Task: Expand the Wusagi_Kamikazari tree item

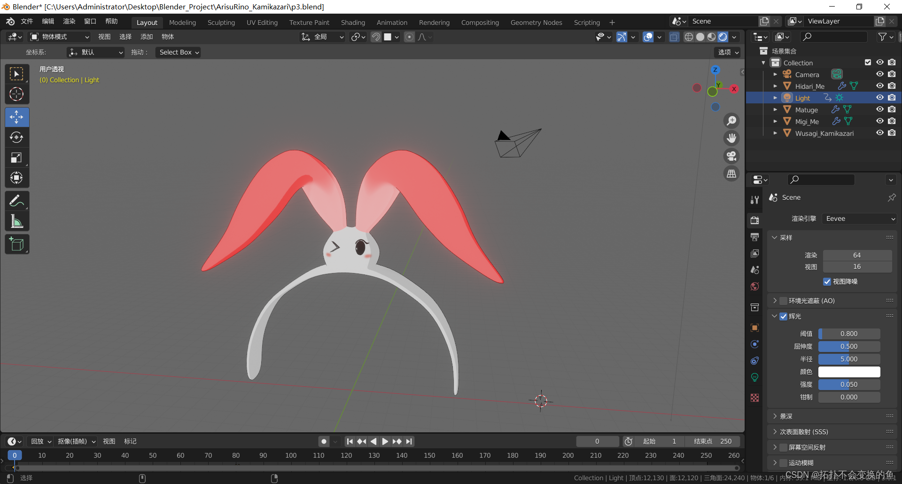Action: (x=775, y=133)
